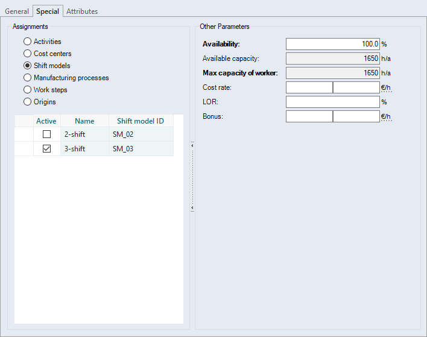
Task: Open the Cost rate €/h unit link
Action: (x=386, y=87)
